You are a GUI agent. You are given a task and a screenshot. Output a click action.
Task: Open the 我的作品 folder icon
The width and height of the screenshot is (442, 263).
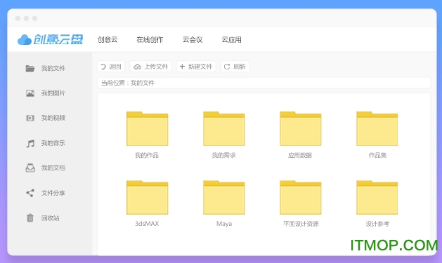coord(147,128)
